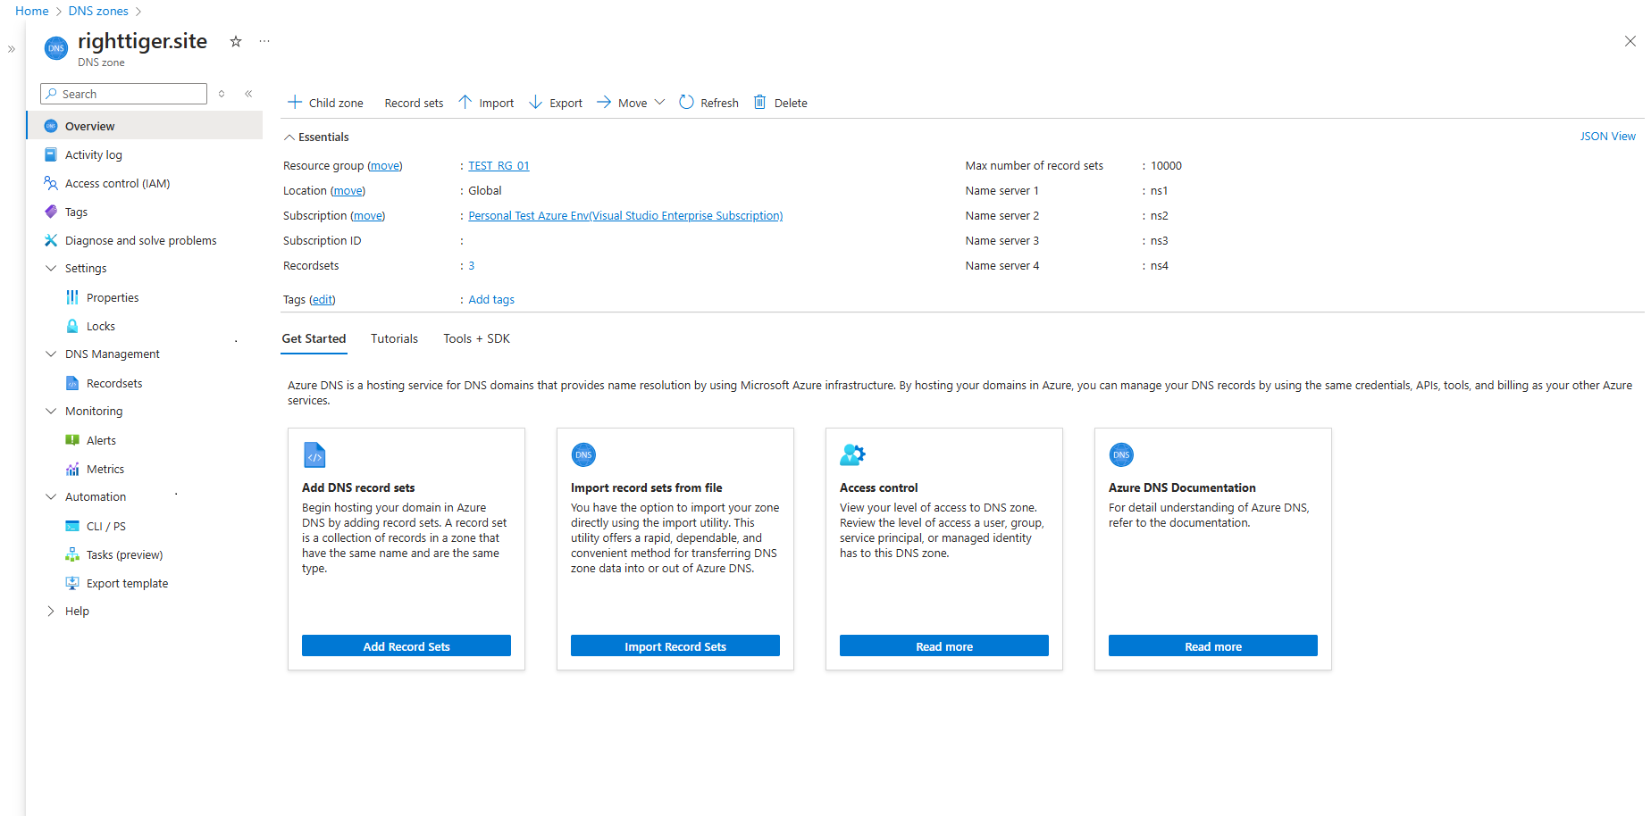Switch to the Tutorials tab

394,338
